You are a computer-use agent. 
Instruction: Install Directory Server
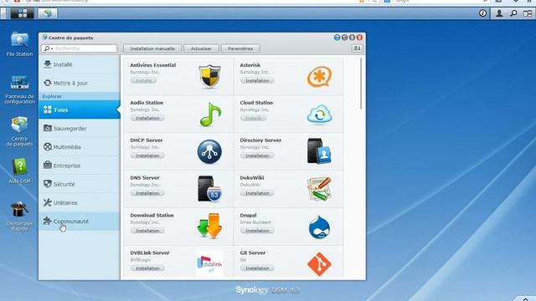coord(257,156)
